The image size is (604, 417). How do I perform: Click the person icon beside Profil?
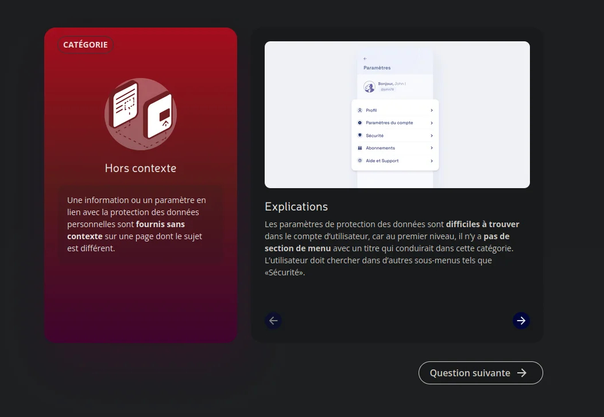point(360,110)
